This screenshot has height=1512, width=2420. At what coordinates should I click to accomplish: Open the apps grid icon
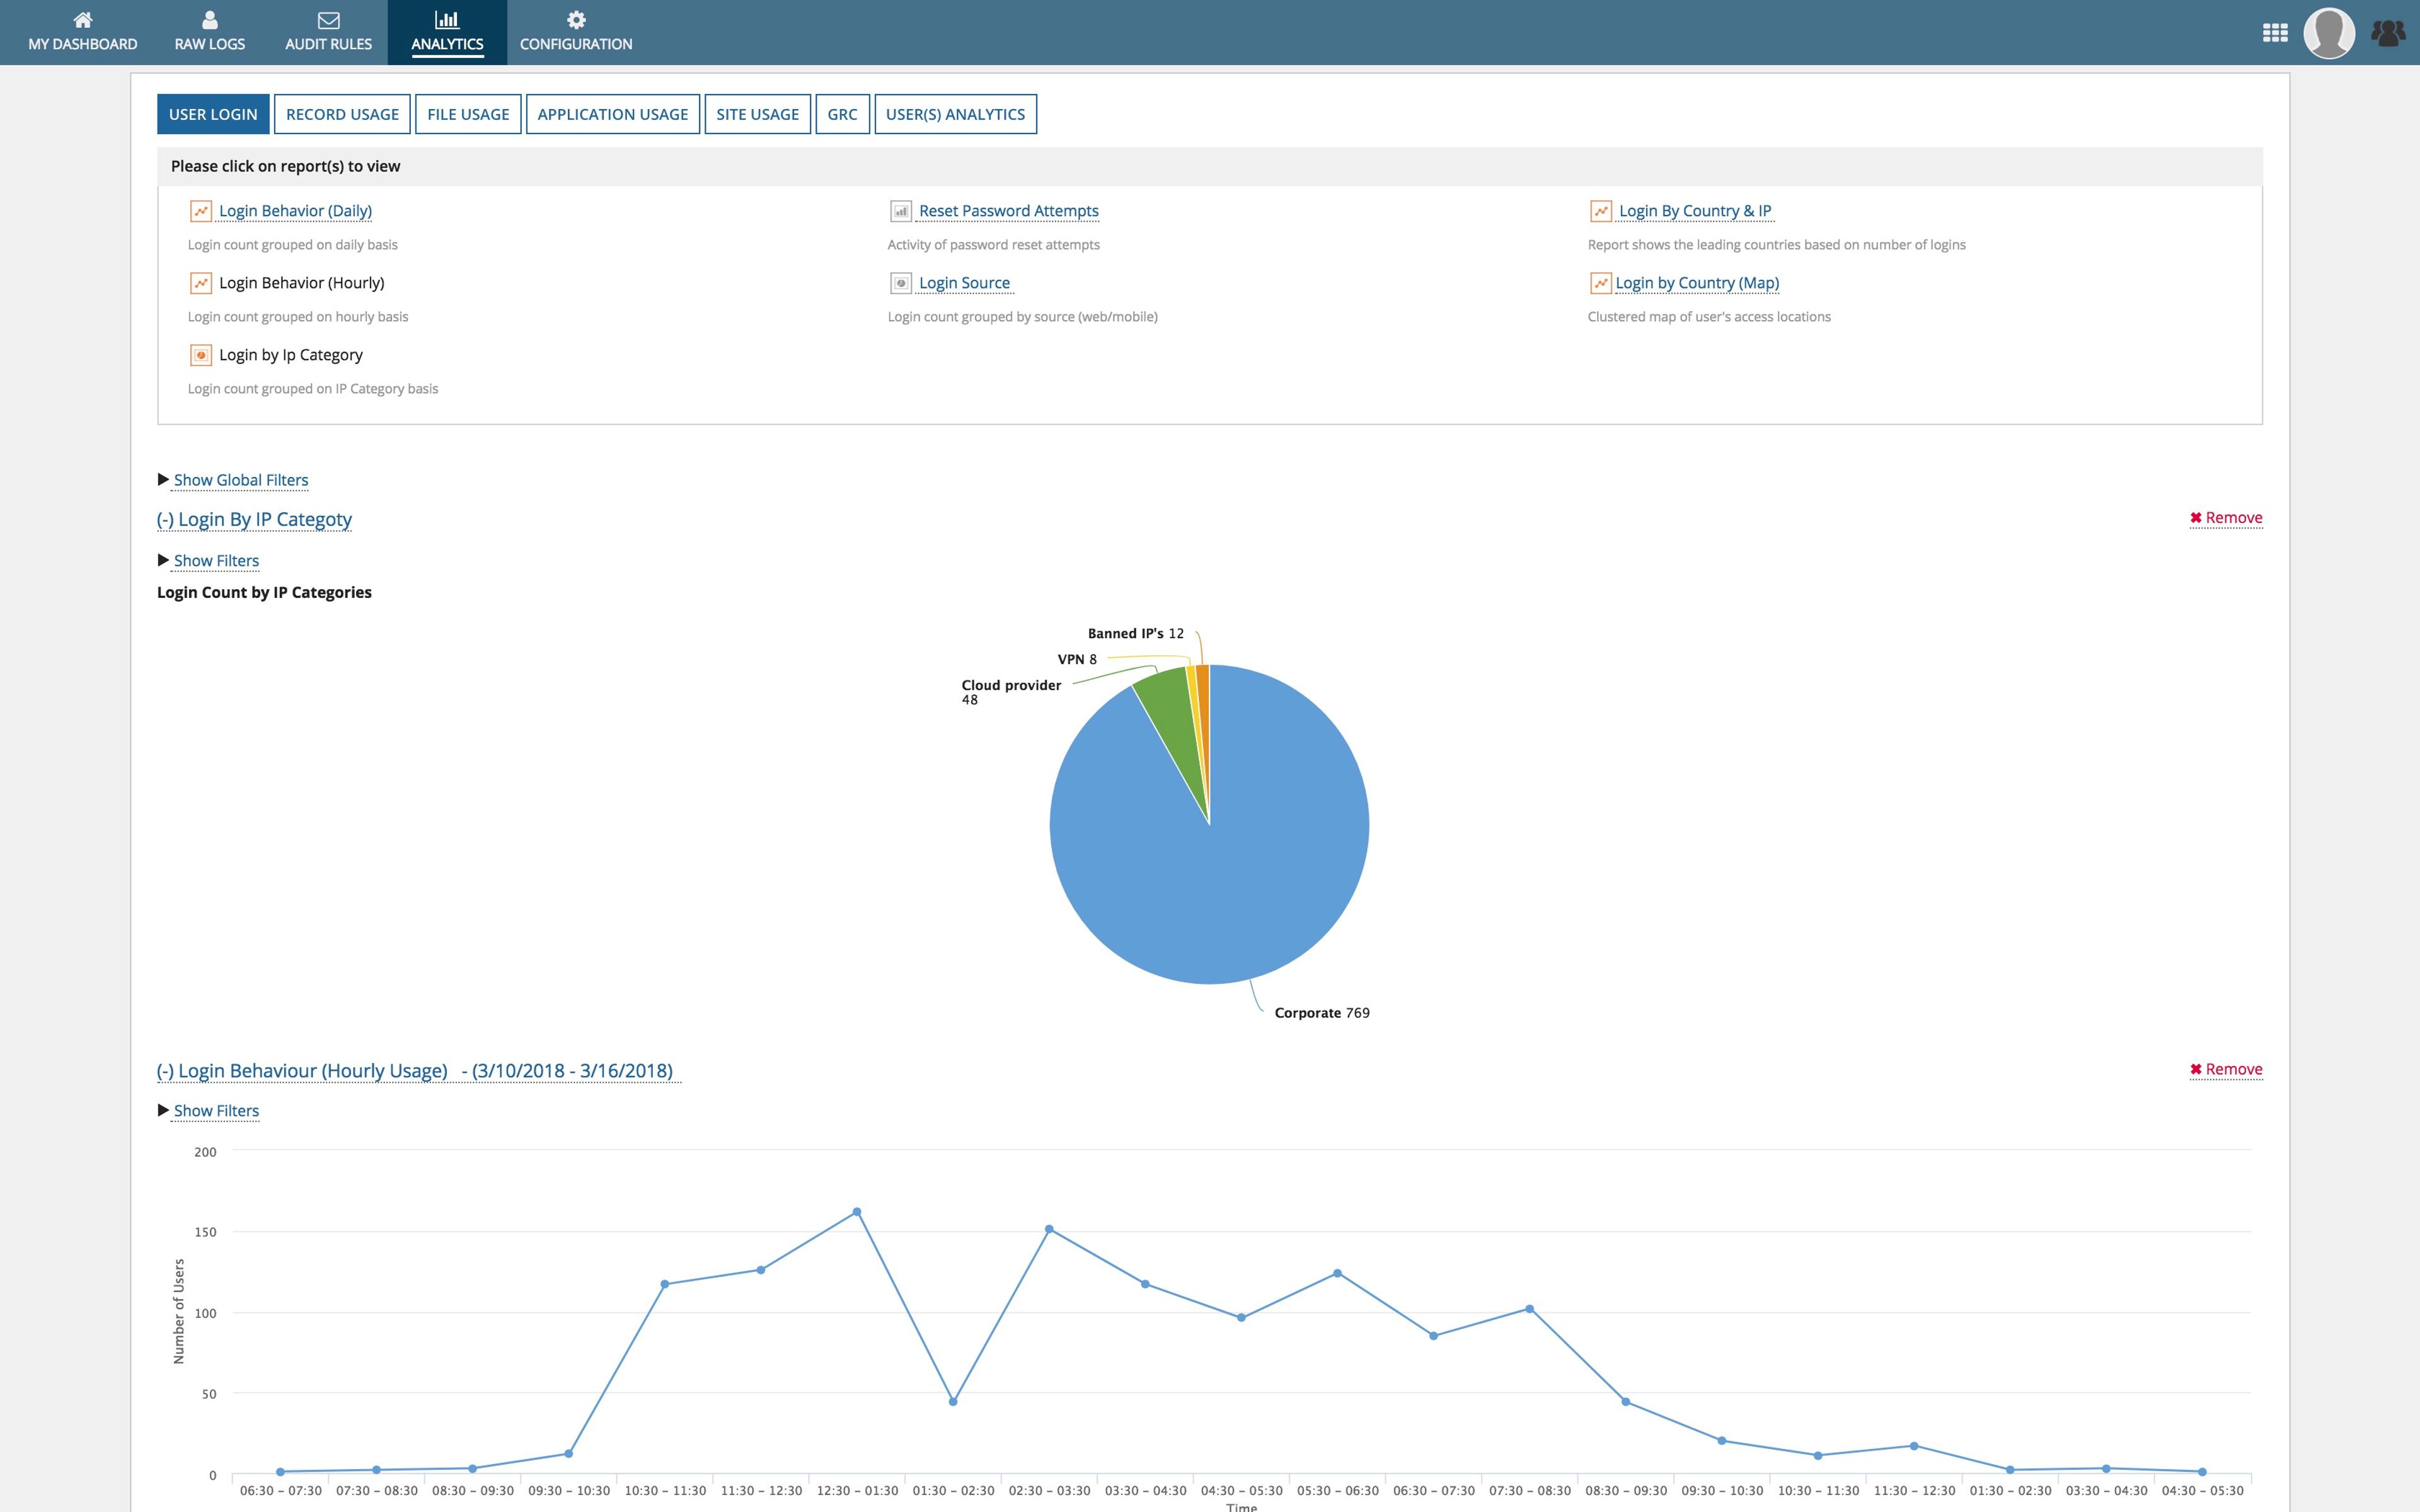2275,33
